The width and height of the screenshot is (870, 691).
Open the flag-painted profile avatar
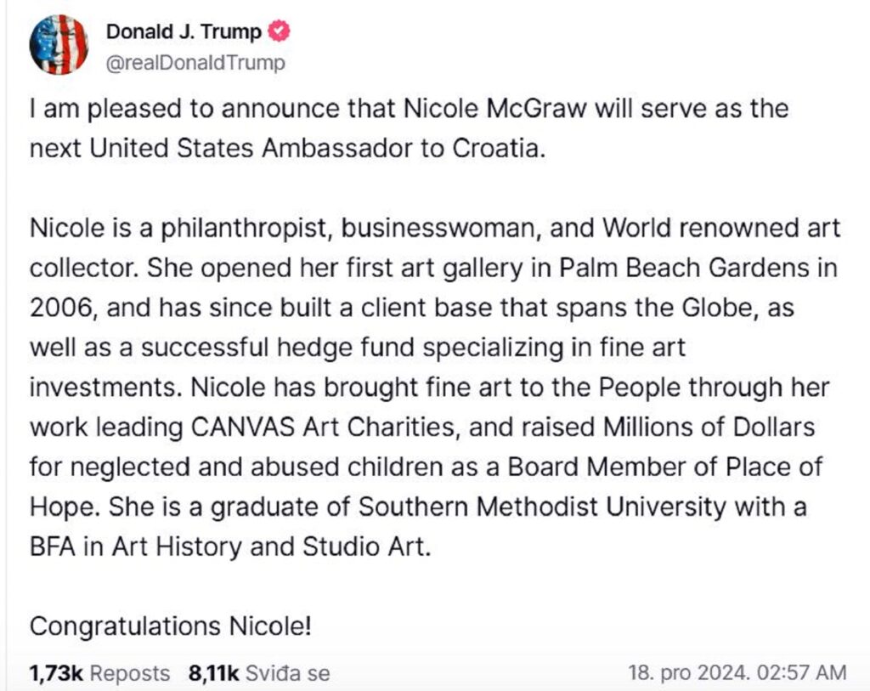tap(59, 45)
